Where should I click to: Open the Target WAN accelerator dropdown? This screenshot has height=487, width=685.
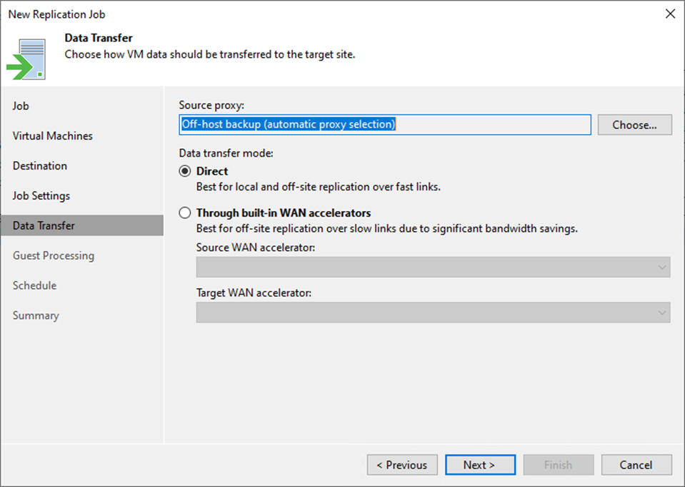tap(433, 312)
